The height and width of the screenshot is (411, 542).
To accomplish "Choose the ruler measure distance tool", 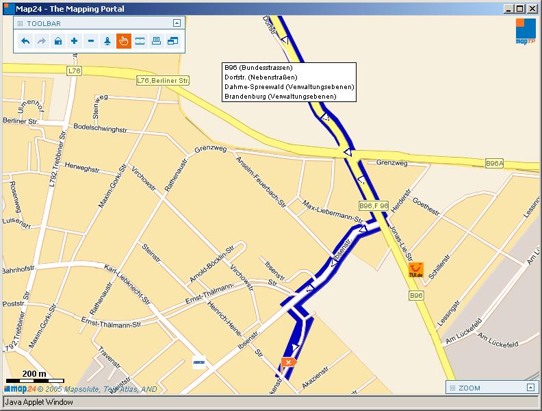I will pyautogui.click(x=140, y=41).
